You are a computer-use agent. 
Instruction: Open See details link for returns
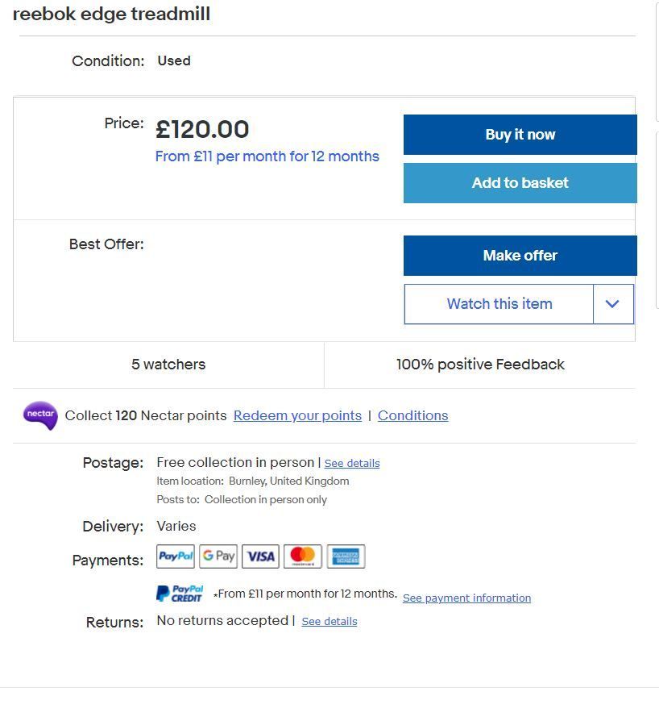click(329, 622)
